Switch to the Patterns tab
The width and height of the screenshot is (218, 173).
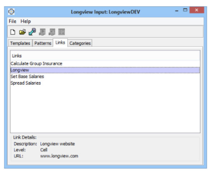click(x=43, y=43)
